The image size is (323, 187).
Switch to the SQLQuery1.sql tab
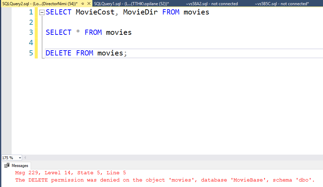131,3
